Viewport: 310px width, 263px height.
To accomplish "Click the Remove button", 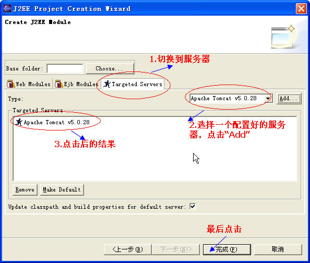I will coord(25,189).
